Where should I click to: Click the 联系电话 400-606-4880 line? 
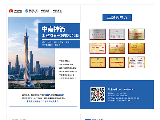[121, 90]
